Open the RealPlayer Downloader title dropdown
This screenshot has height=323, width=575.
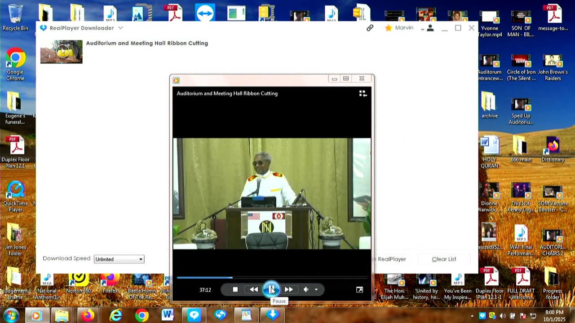pos(120,28)
